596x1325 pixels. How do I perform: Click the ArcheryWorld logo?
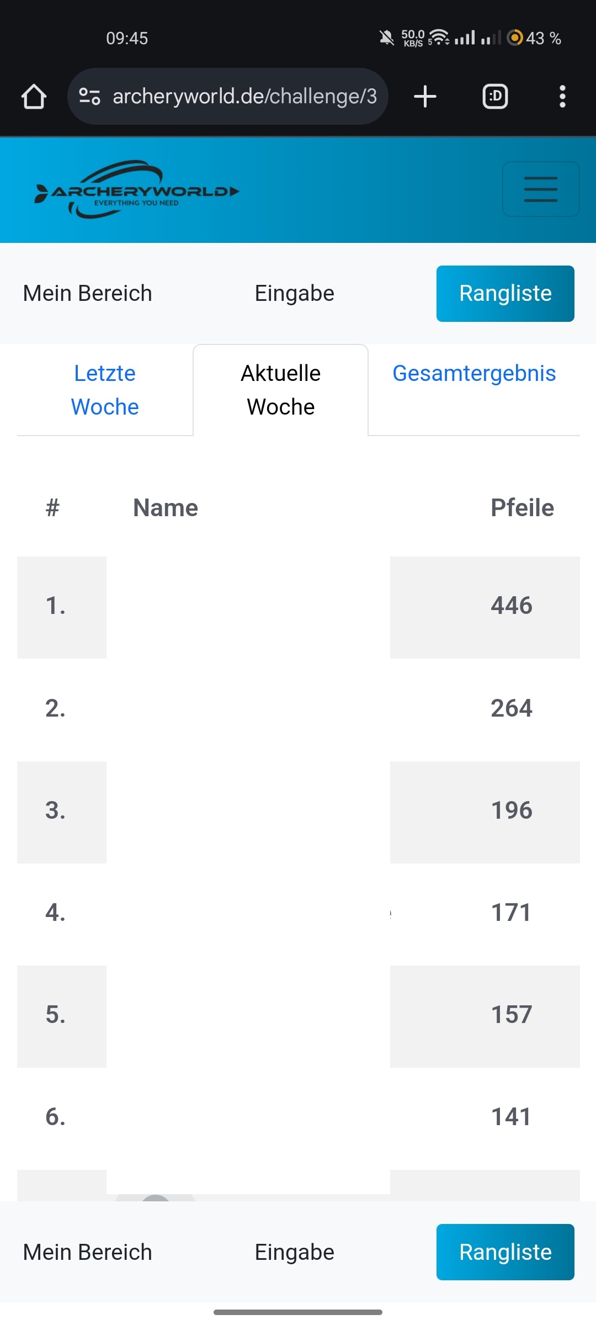click(137, 190)
